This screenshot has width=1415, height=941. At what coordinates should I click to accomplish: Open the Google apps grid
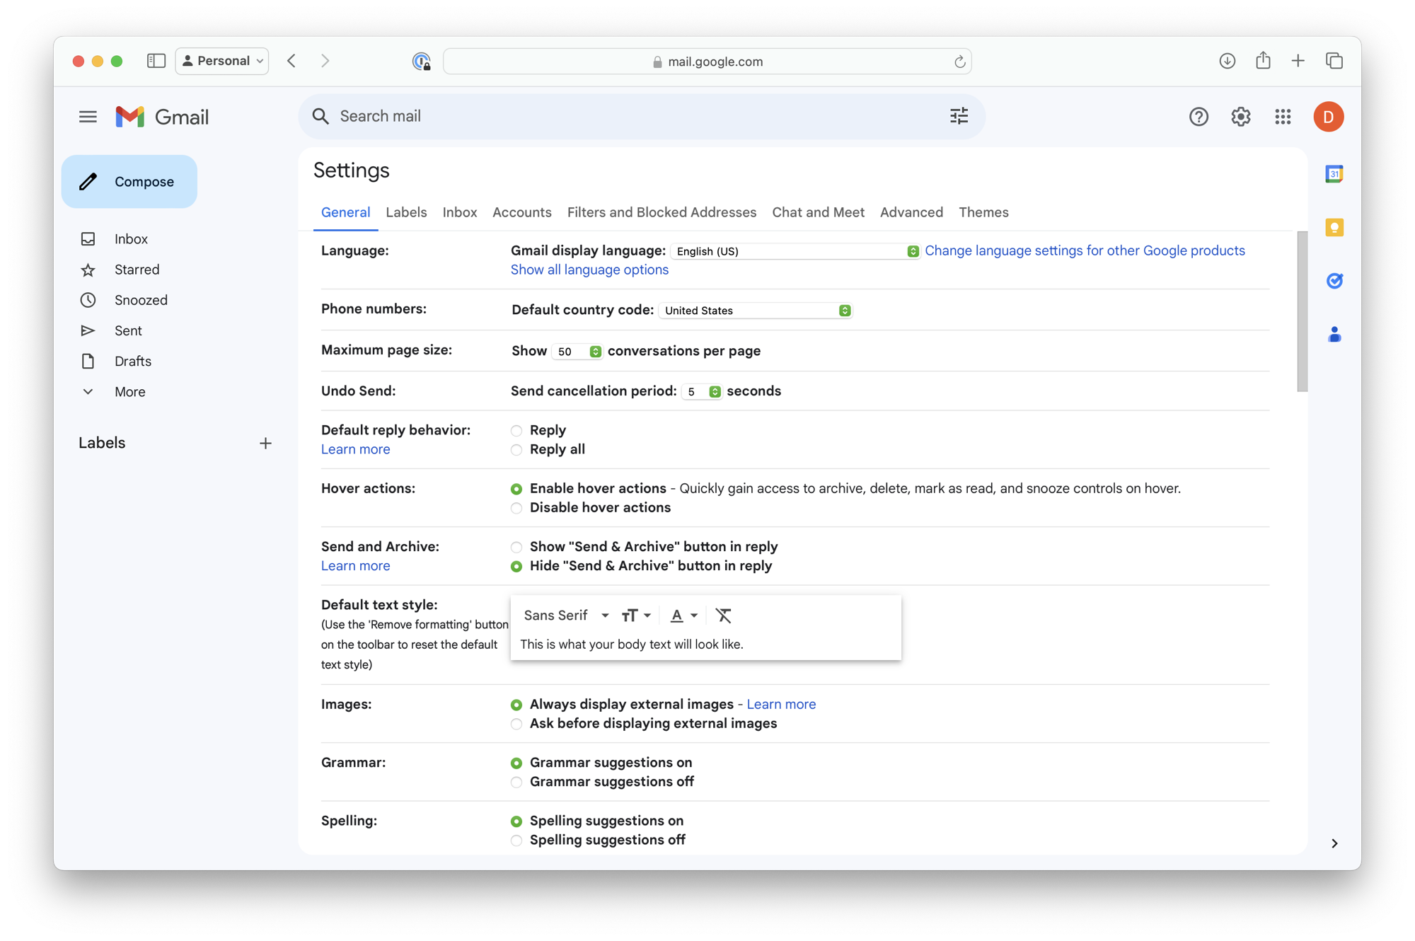click(x=1282, y=117)
